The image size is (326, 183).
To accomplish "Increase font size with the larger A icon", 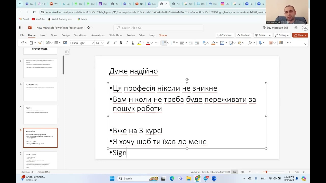I will 108,43.
